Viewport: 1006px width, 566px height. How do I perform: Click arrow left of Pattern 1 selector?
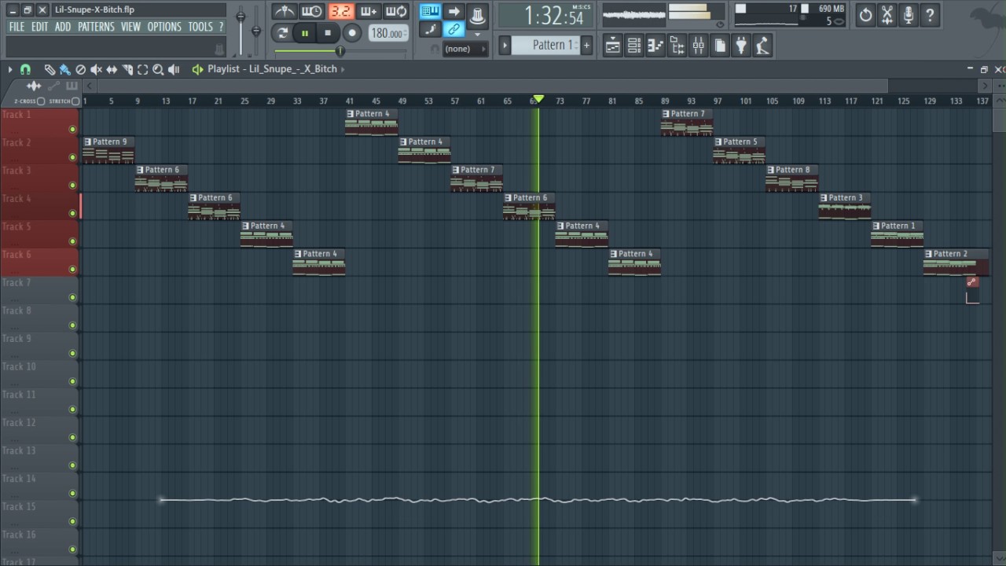pos(505,46)
